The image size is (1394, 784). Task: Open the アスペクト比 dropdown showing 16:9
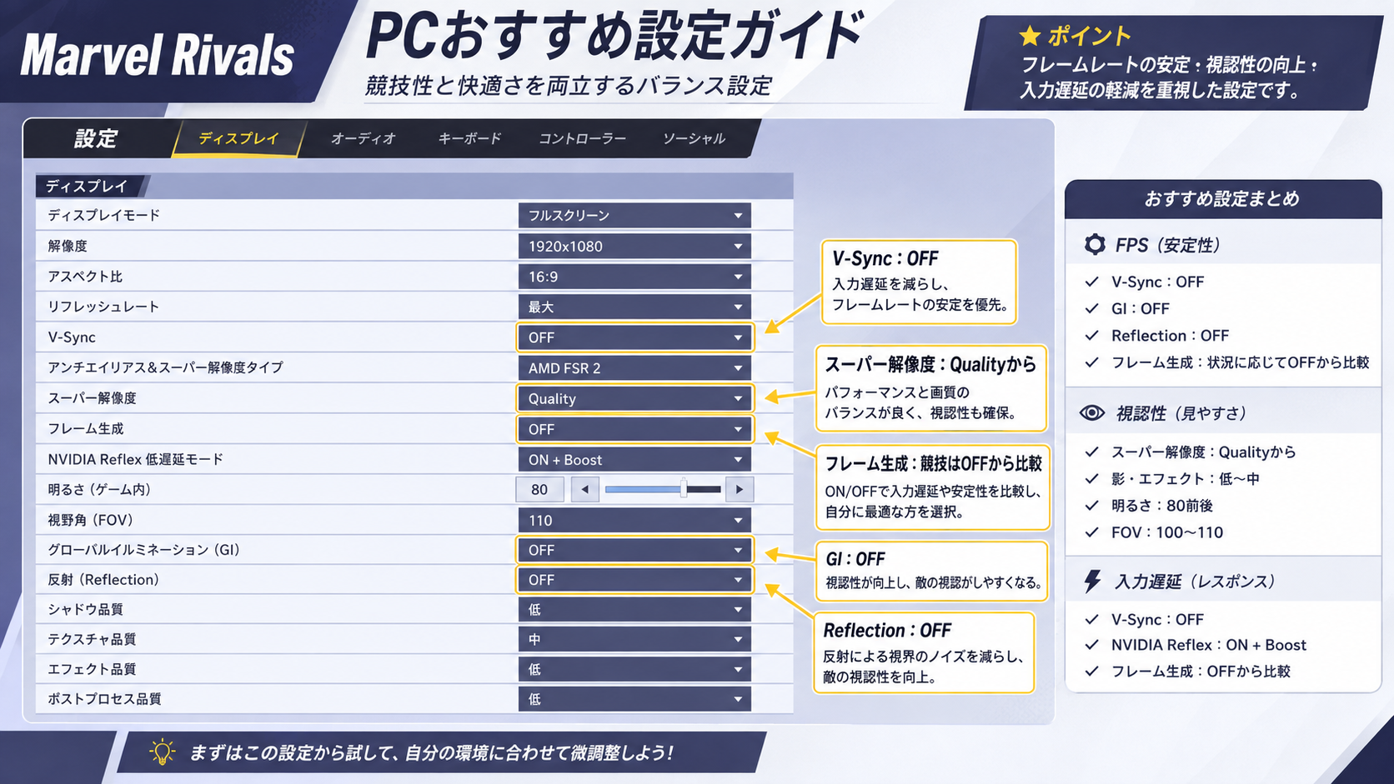pyautogui.click(x=634, y=277)
